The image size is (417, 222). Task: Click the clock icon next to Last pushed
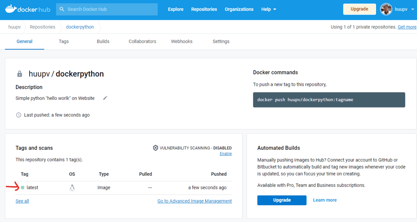click(18, 115)
